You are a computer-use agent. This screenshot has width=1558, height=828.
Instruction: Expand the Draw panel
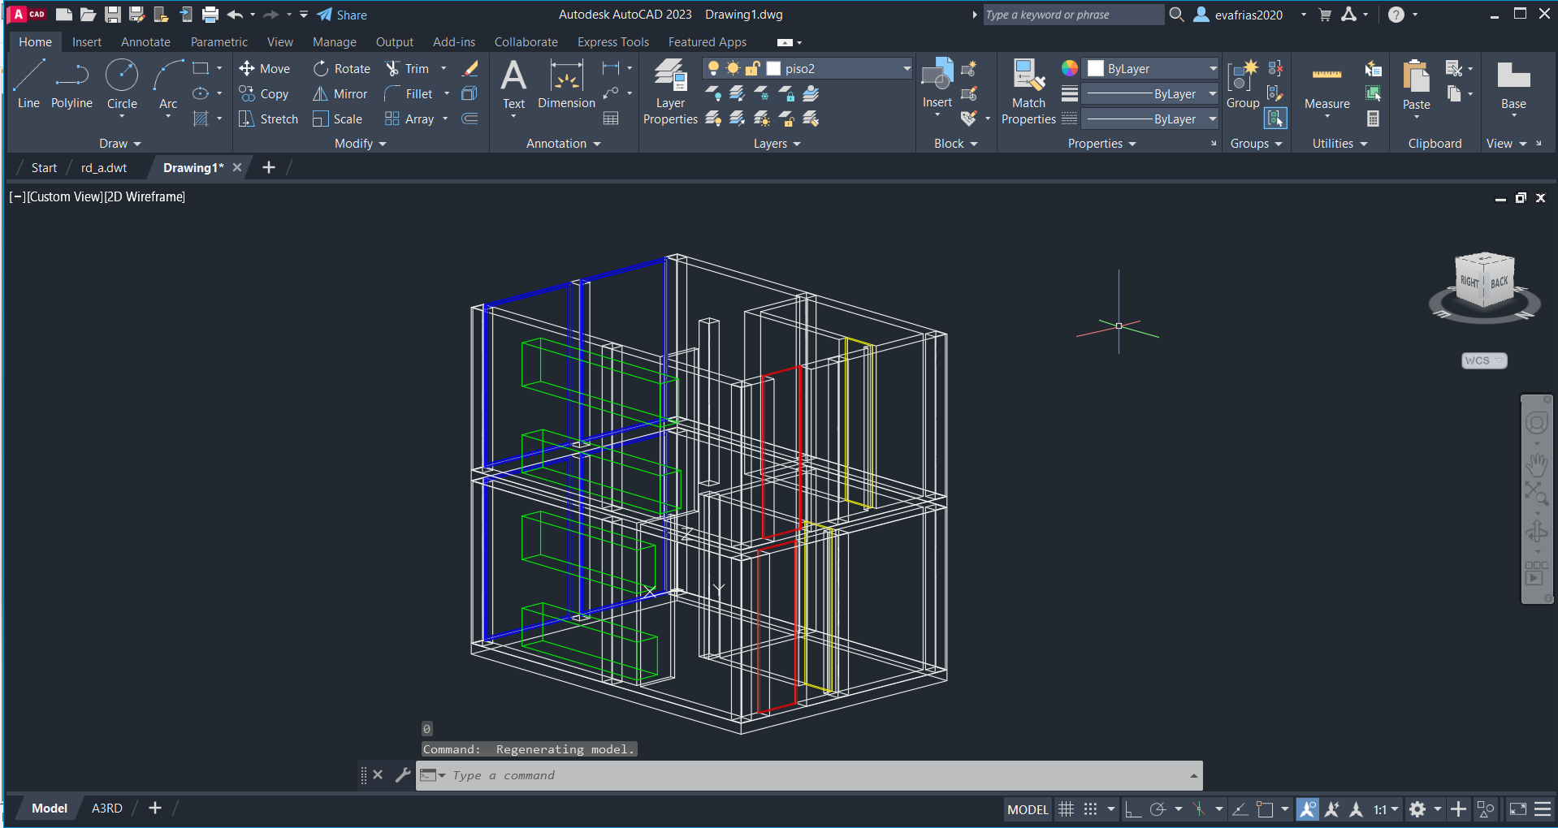(x=119, y=144)
